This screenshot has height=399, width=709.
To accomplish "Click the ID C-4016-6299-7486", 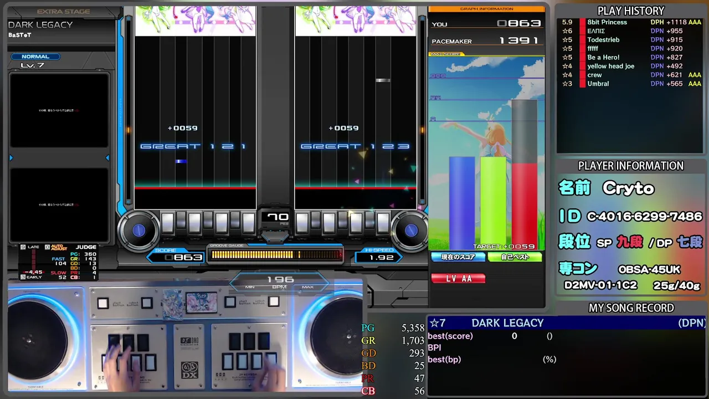I will click(x=644, y=217).
